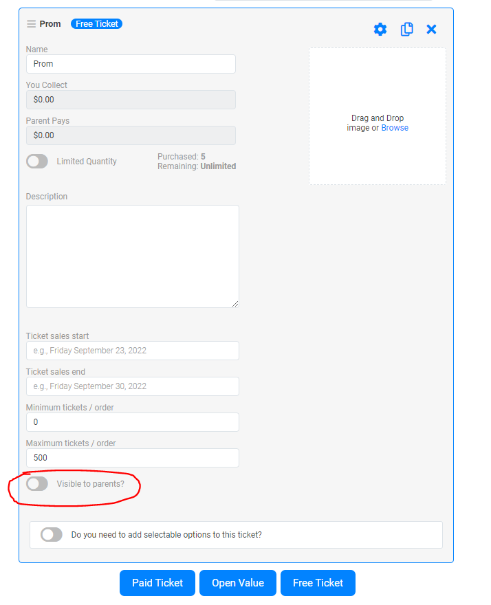Image resolution: width=491 pixels, height=605 pixels.
Task: Enable the Limited Quantity toggle
Action: pos(37,162)
